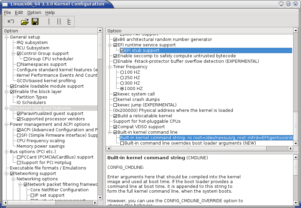The height and width of the screenshot is (208, 301).
Task: Toggle EFI stub support checkbox
Action: [x=122, y=50]
